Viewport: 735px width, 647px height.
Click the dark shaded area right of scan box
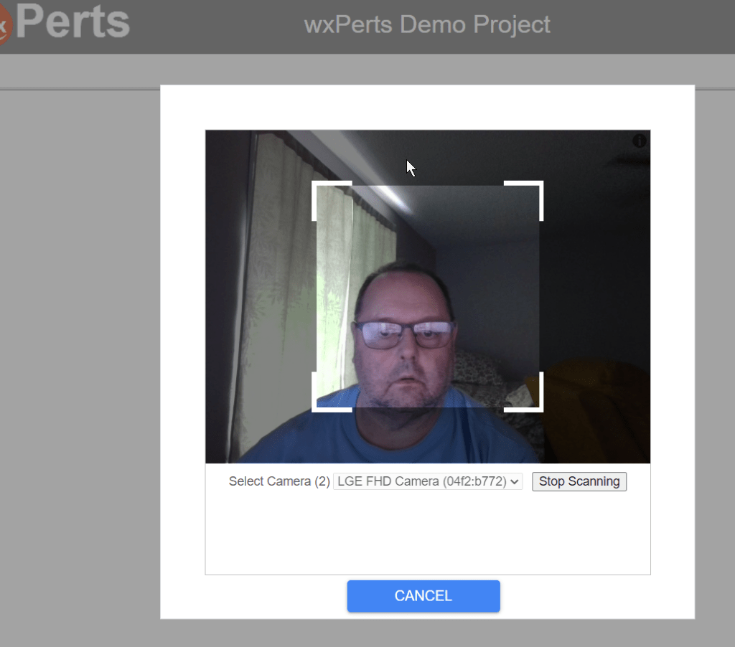point(596,287)
